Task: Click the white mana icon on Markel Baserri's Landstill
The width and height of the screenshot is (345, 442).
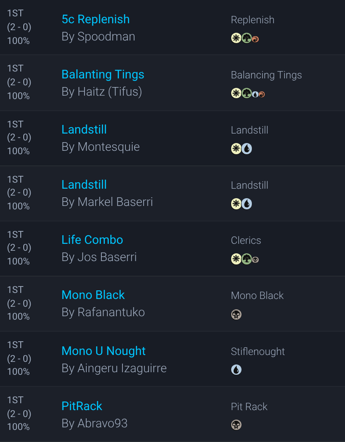Action: click(236, 204)
